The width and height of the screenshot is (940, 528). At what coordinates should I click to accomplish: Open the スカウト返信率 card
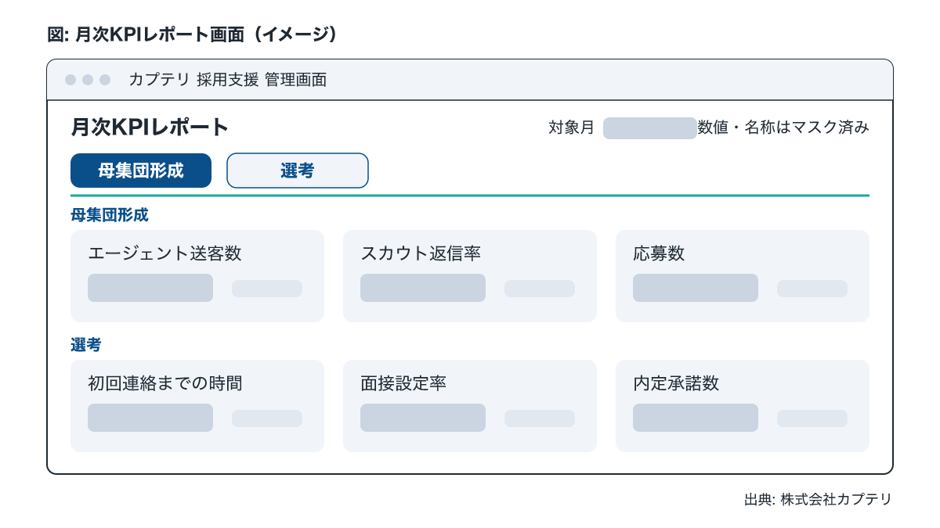pos(470,276)
